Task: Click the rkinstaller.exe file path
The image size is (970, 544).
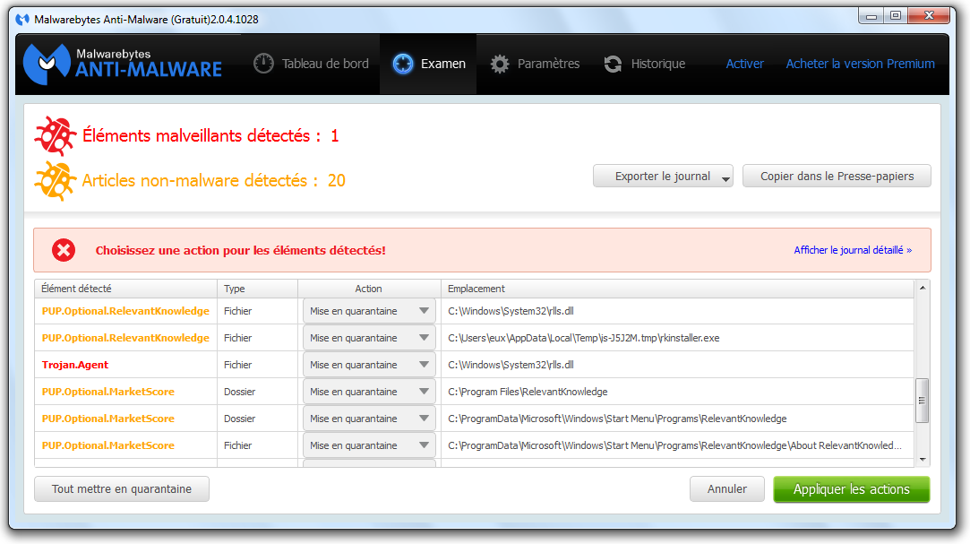Action: [584, 338]
